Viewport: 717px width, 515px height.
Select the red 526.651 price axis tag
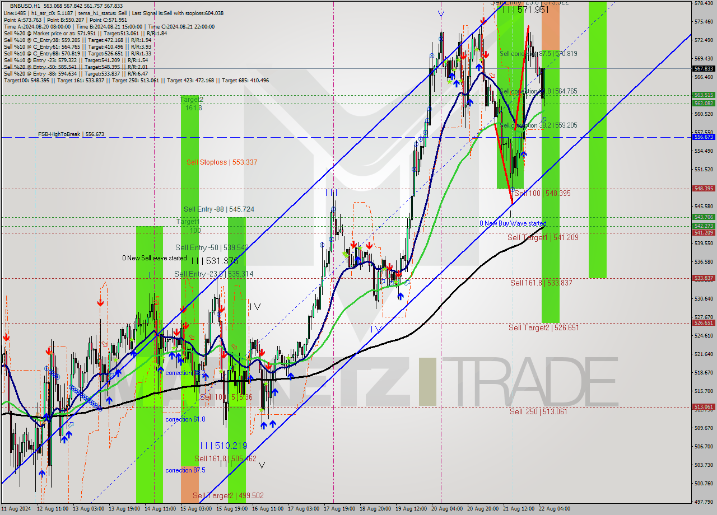(704, 323)
